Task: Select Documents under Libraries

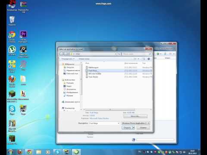Action: [70, 89]
